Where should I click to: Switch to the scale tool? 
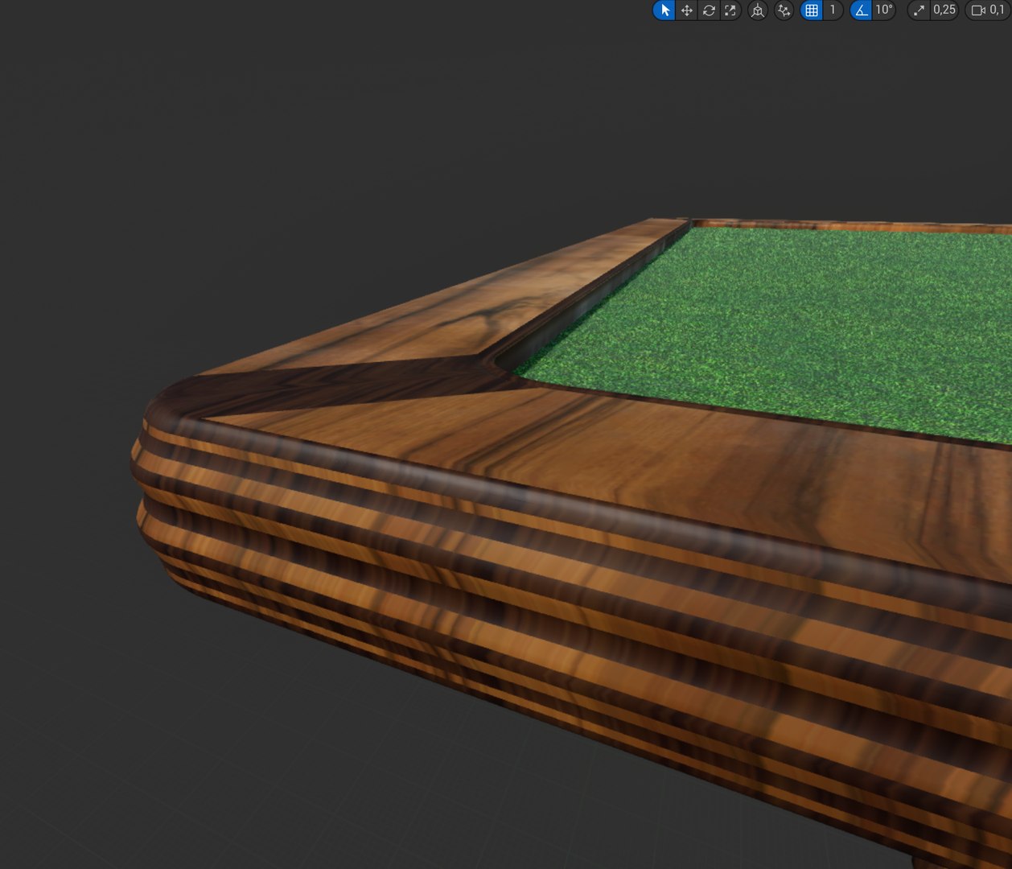(730, 10)
